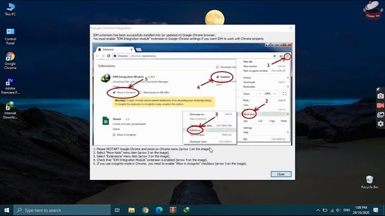Open the Action Center notifications icon

(375, 210)
